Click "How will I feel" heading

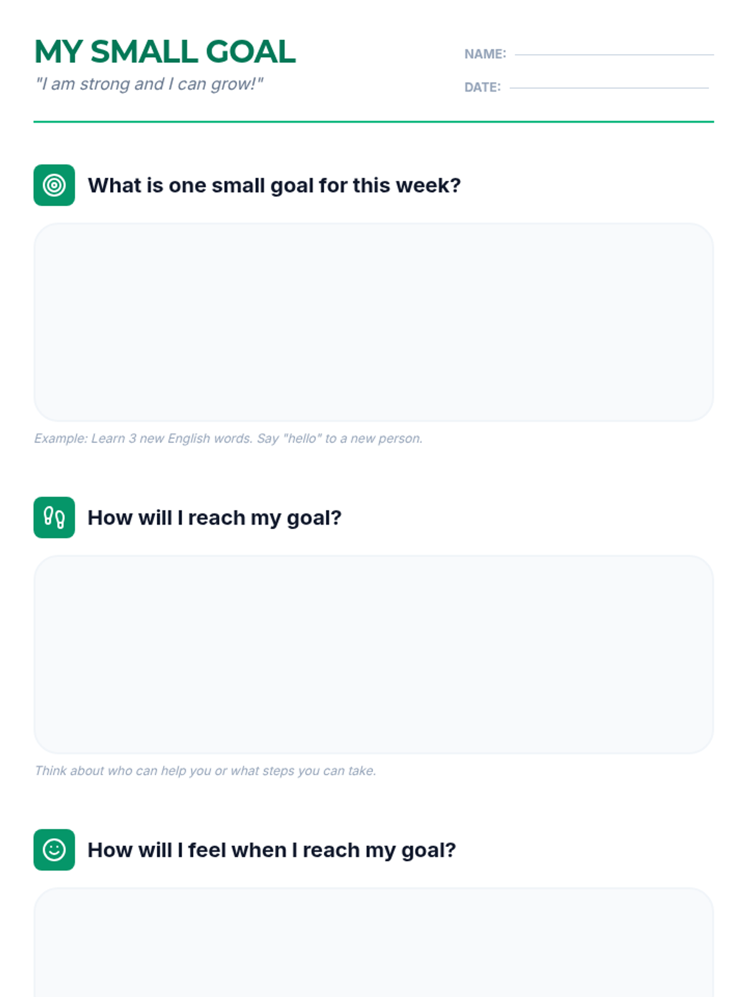pos(272,850)
